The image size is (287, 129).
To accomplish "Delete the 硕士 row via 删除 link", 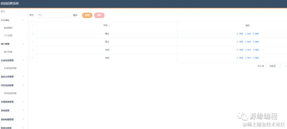I will pos(256,42).
